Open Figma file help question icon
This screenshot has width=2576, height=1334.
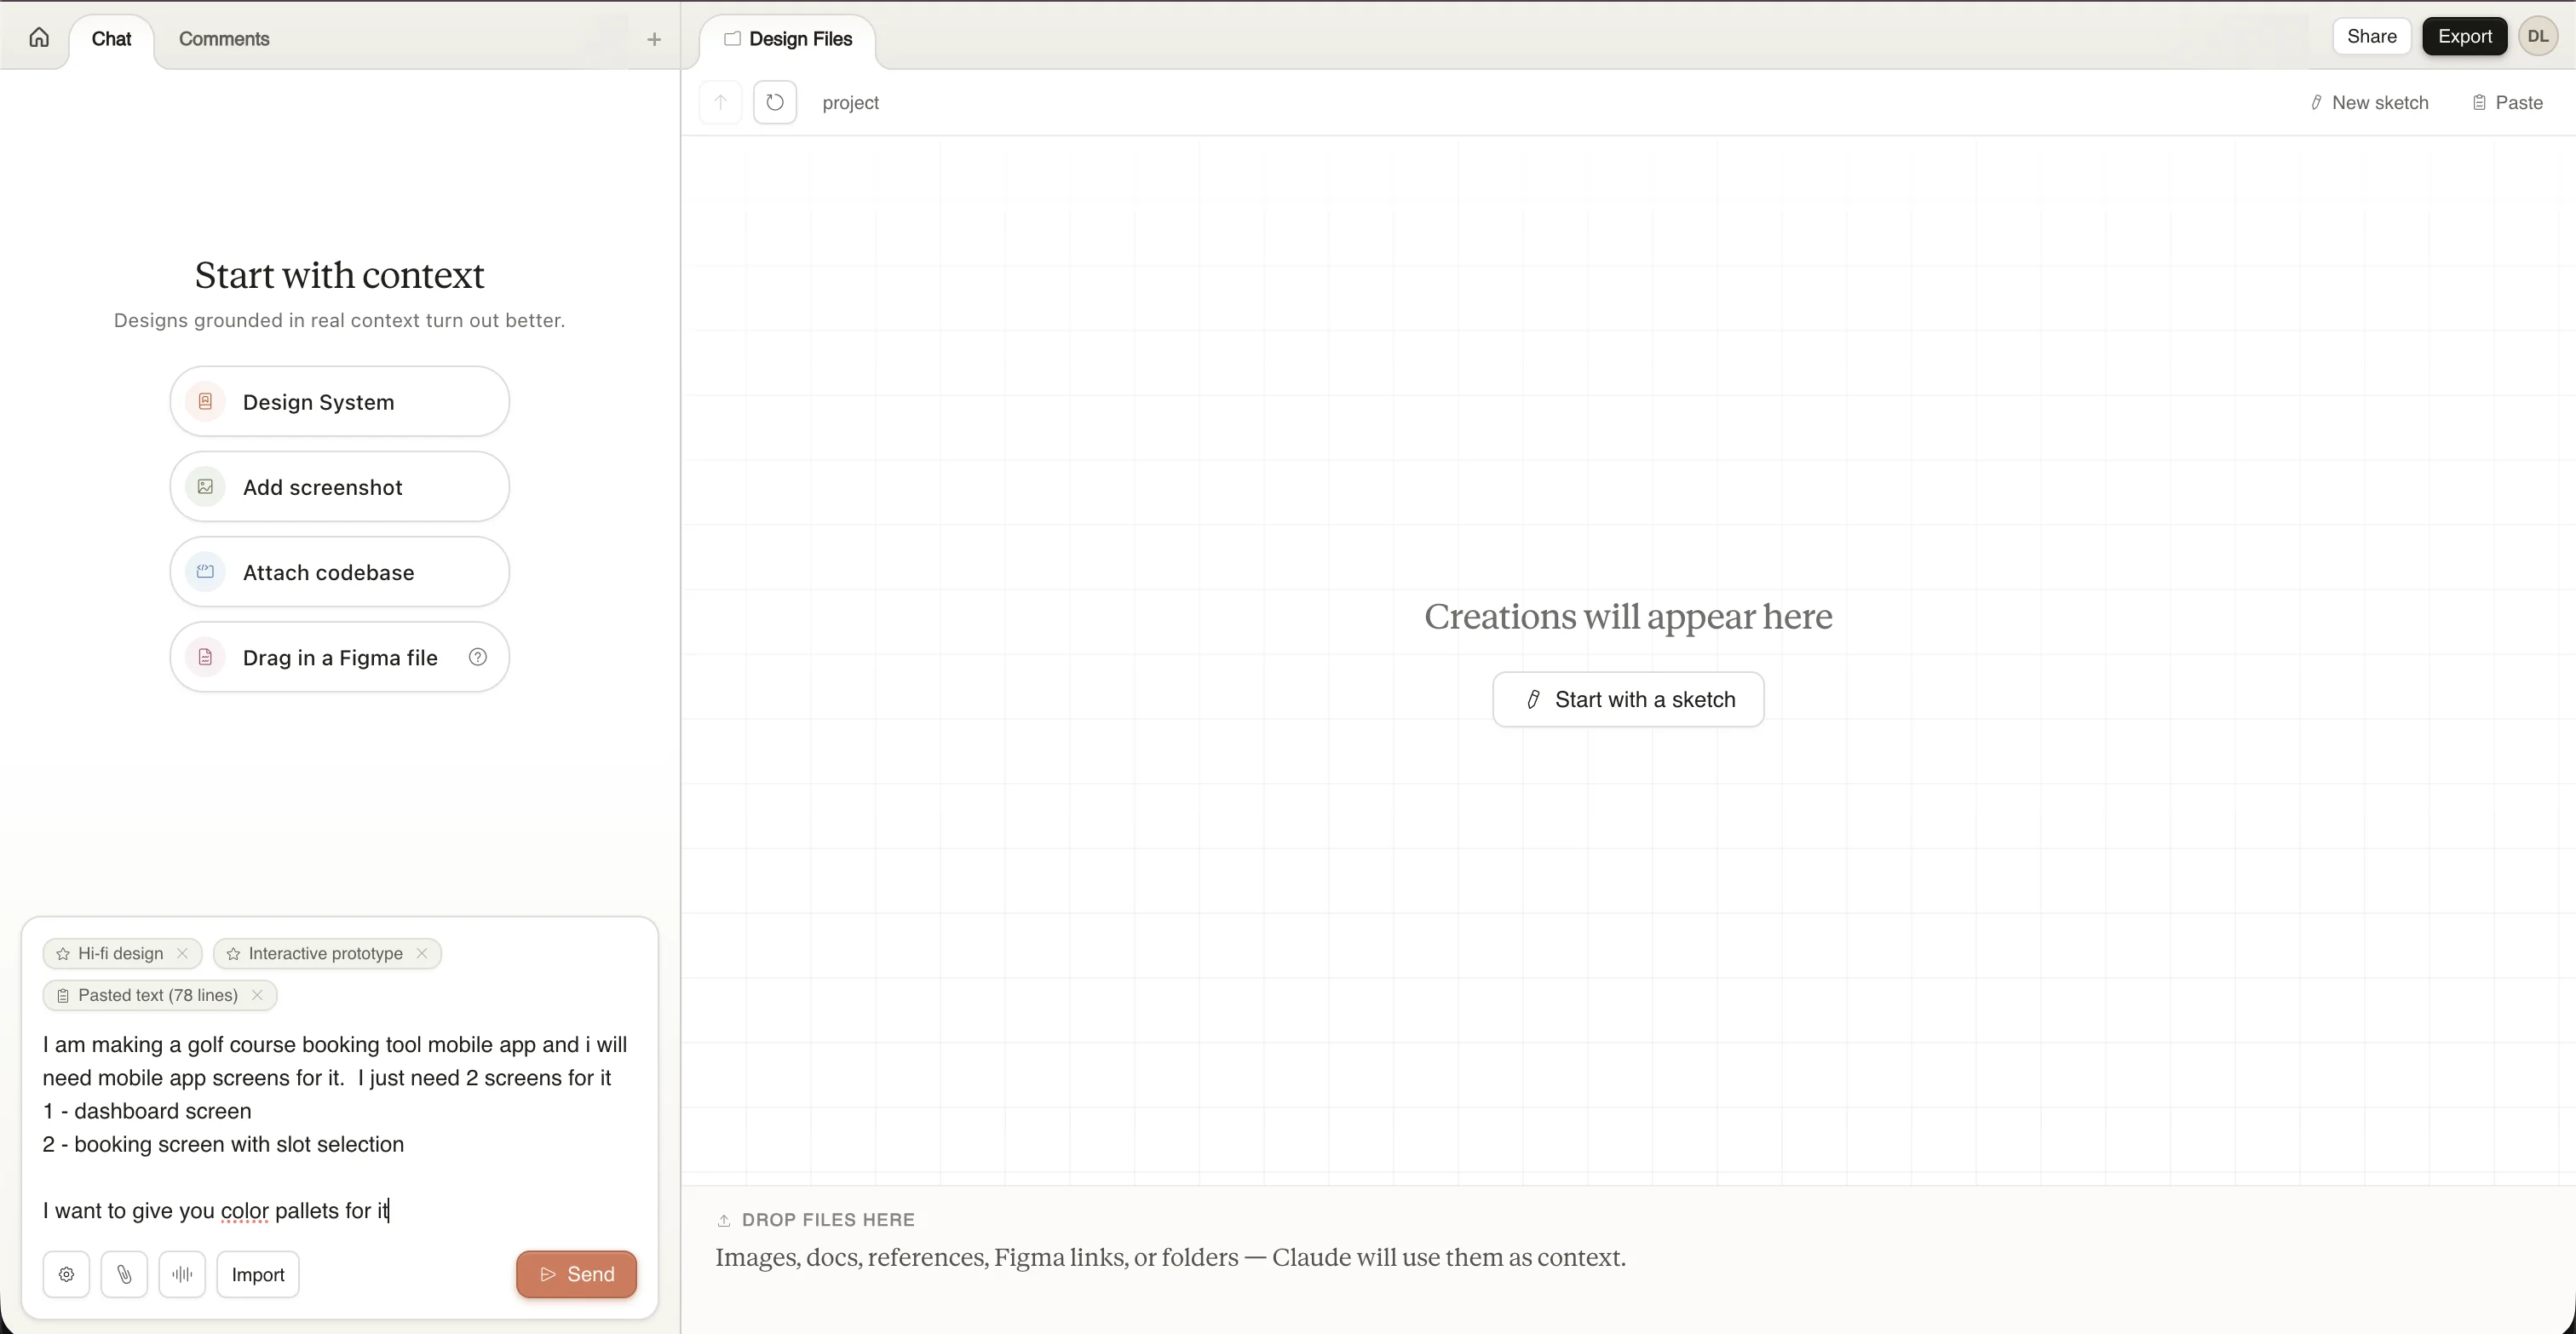coord(478,657)
